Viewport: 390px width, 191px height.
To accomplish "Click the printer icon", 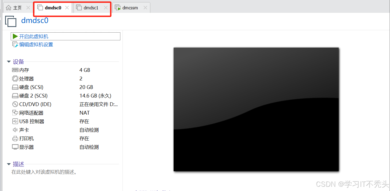I will click(15, 138).
